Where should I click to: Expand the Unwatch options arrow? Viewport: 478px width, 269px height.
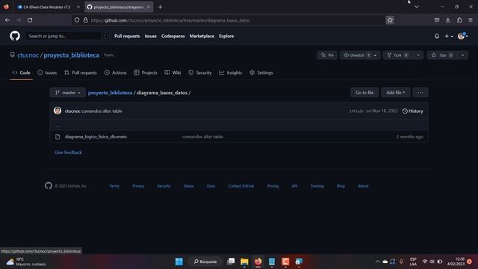click(376, 55)
